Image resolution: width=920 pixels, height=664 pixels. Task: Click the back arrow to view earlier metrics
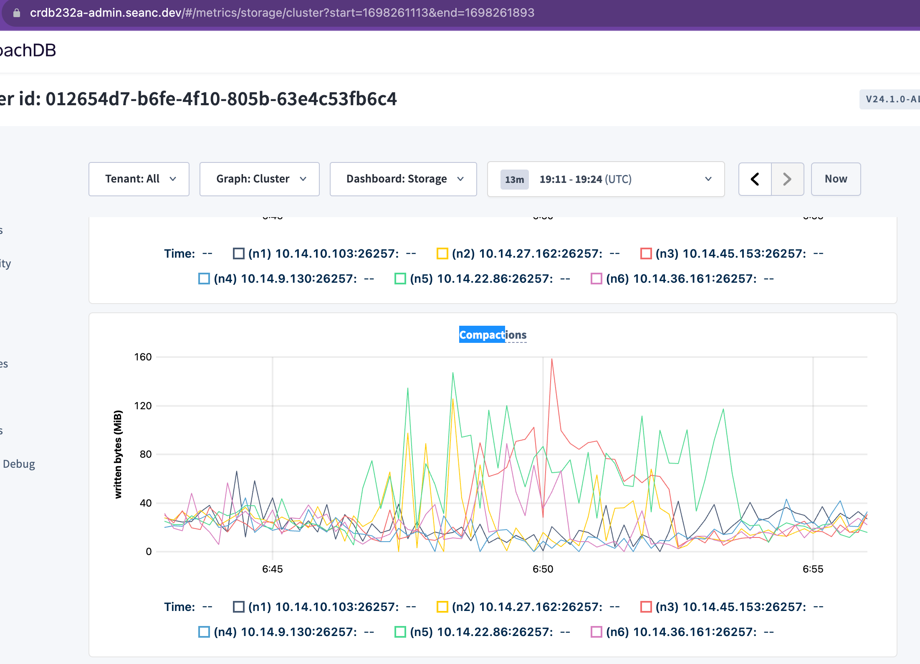click(755, 179)
